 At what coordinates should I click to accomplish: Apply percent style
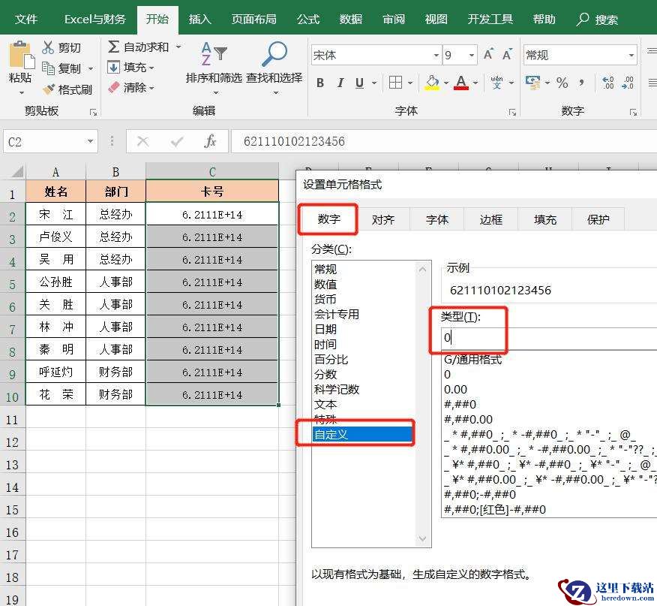(x=562, y=83)
